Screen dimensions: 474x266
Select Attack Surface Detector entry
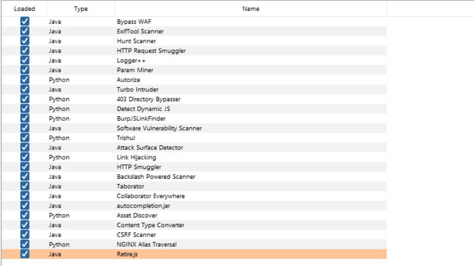pyautogui.click(x=150, y=148)
